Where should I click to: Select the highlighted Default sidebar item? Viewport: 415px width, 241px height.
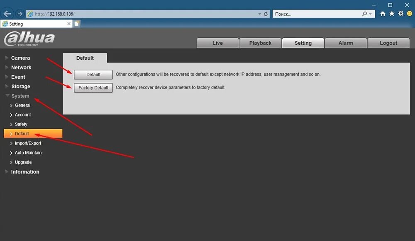pyautogui.click(x=33, y=134)
